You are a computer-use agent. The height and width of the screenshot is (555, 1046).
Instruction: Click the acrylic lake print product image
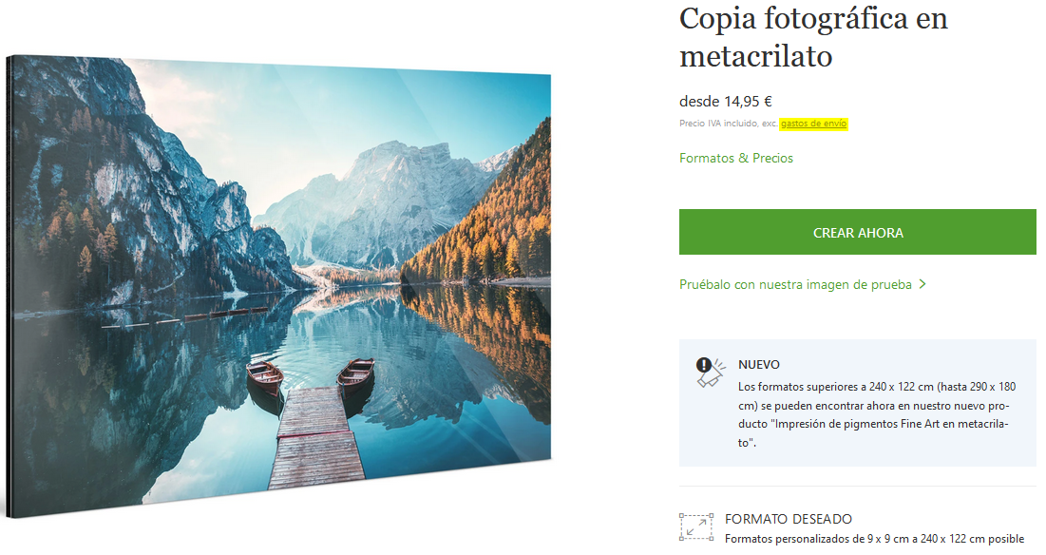pyautogui.click(x=279, y=285)
